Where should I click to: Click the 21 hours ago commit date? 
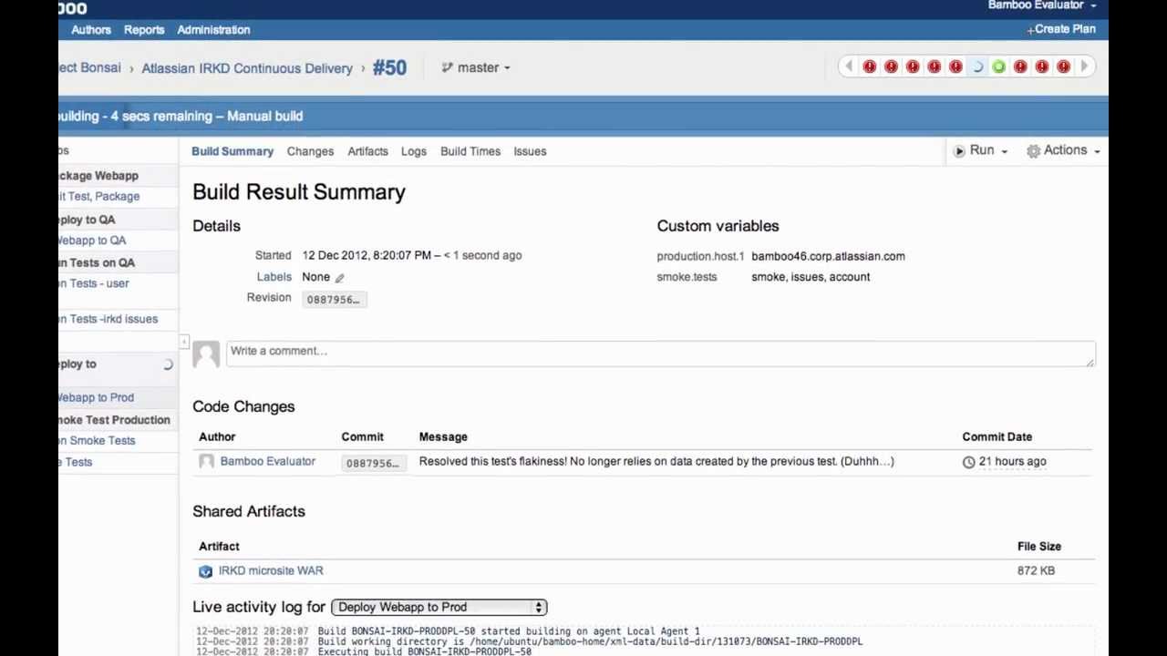pyautogui.click(x=1012, y=462)
